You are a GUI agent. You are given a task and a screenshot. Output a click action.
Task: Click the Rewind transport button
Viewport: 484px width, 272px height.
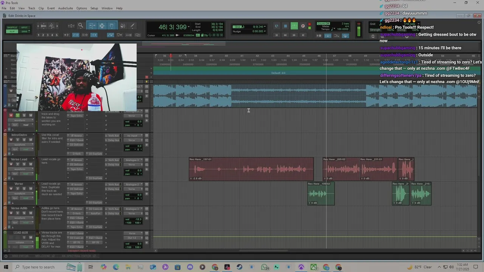click(285, 35)
